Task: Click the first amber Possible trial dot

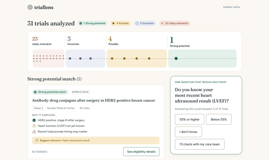Action: tap(112, 58)
